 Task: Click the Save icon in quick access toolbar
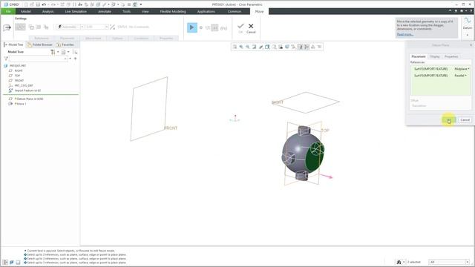[38, 4]
